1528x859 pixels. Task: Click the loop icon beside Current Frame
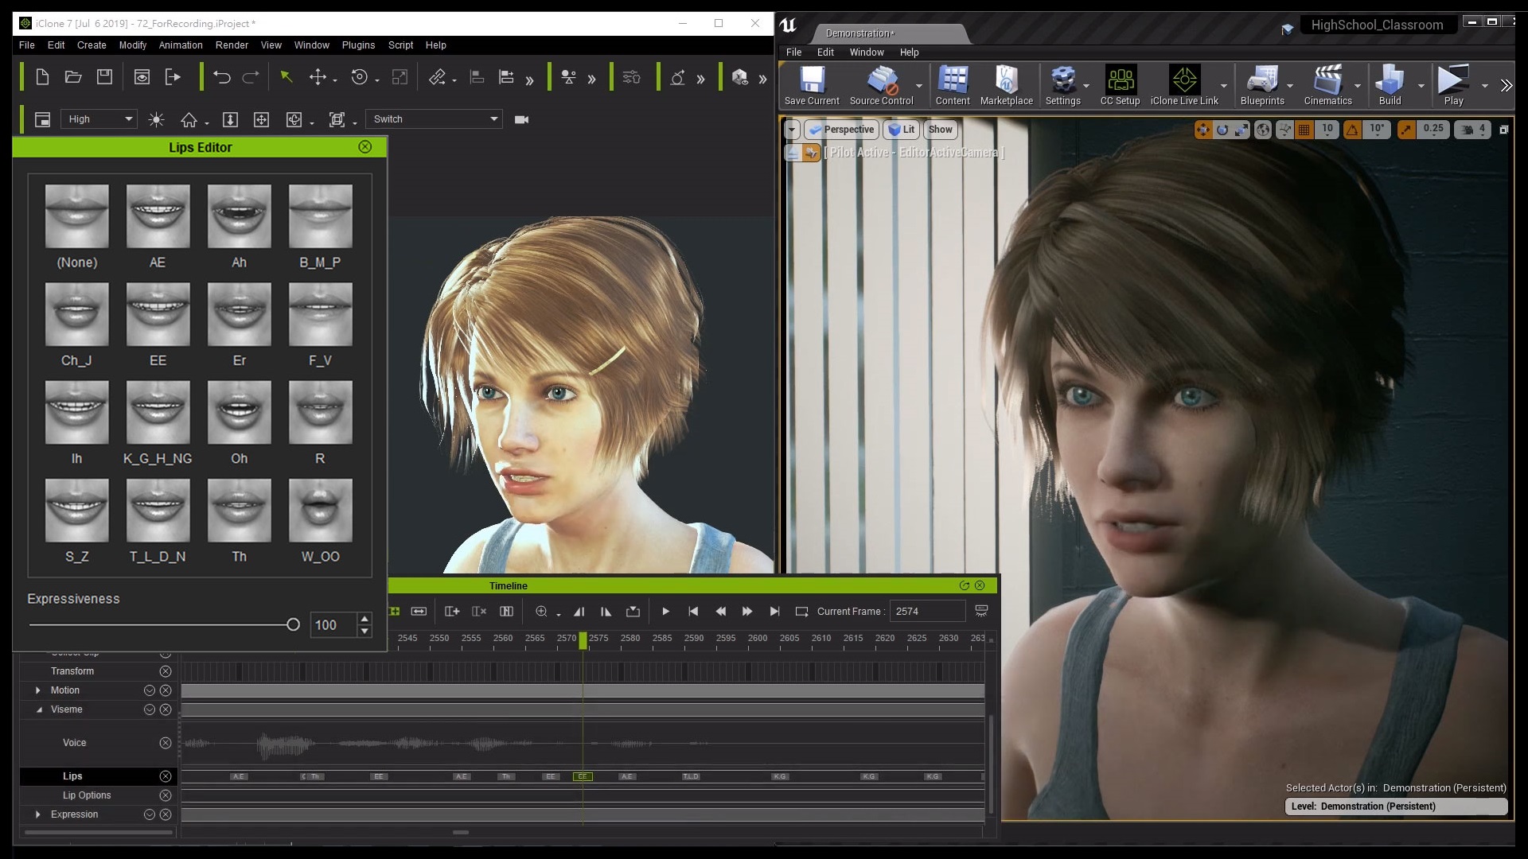[x=801, y=611]
